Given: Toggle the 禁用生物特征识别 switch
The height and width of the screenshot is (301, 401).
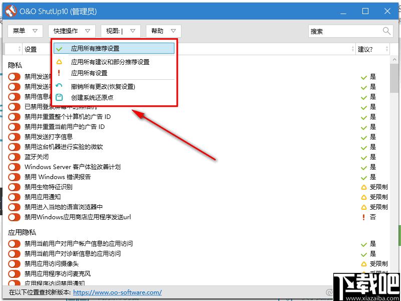Looking at the screenshot, I should point(14,187).
